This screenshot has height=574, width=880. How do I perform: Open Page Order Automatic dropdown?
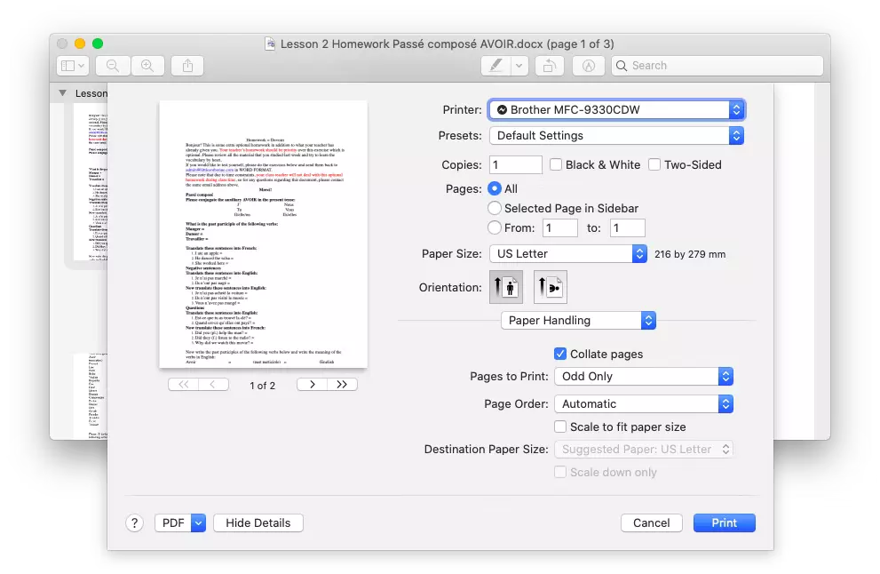[643, 403]
